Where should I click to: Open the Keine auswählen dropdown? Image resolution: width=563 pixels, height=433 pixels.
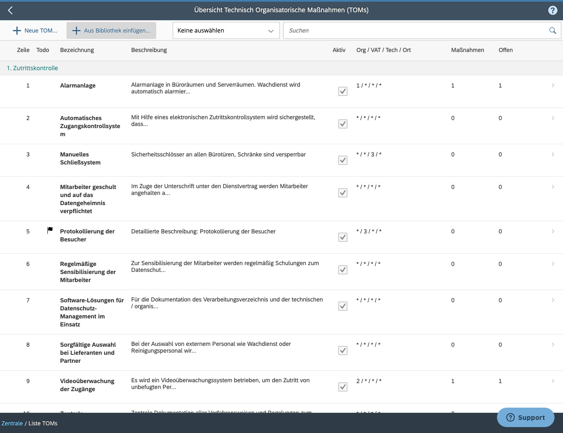pos(226,30)
